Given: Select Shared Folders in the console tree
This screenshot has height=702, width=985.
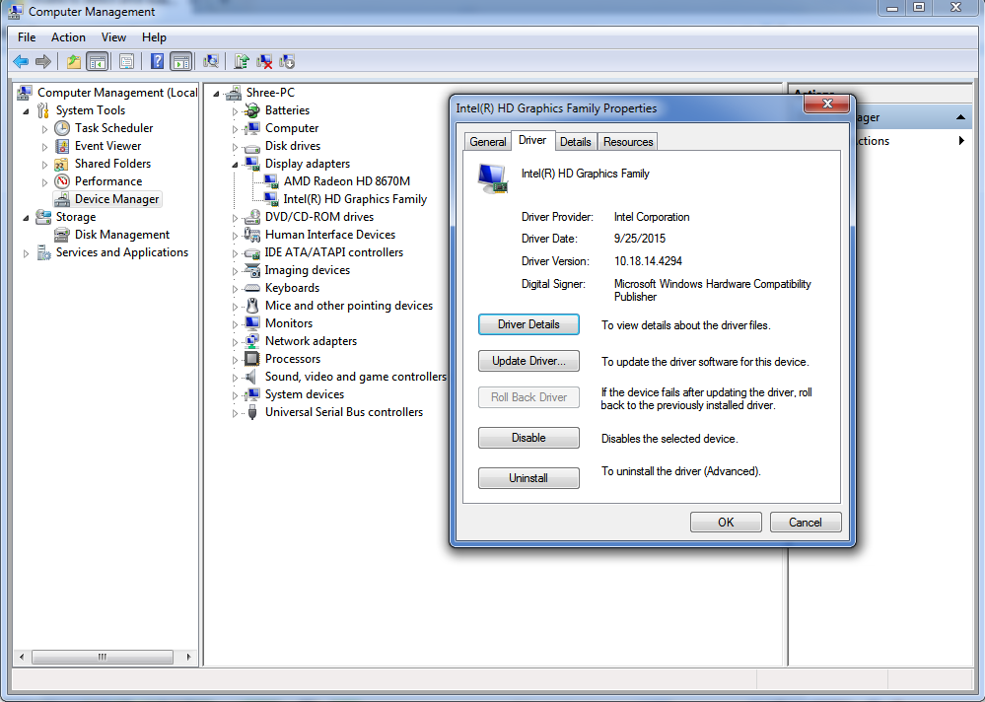Looking at the screenshot, I should point(112,164).
